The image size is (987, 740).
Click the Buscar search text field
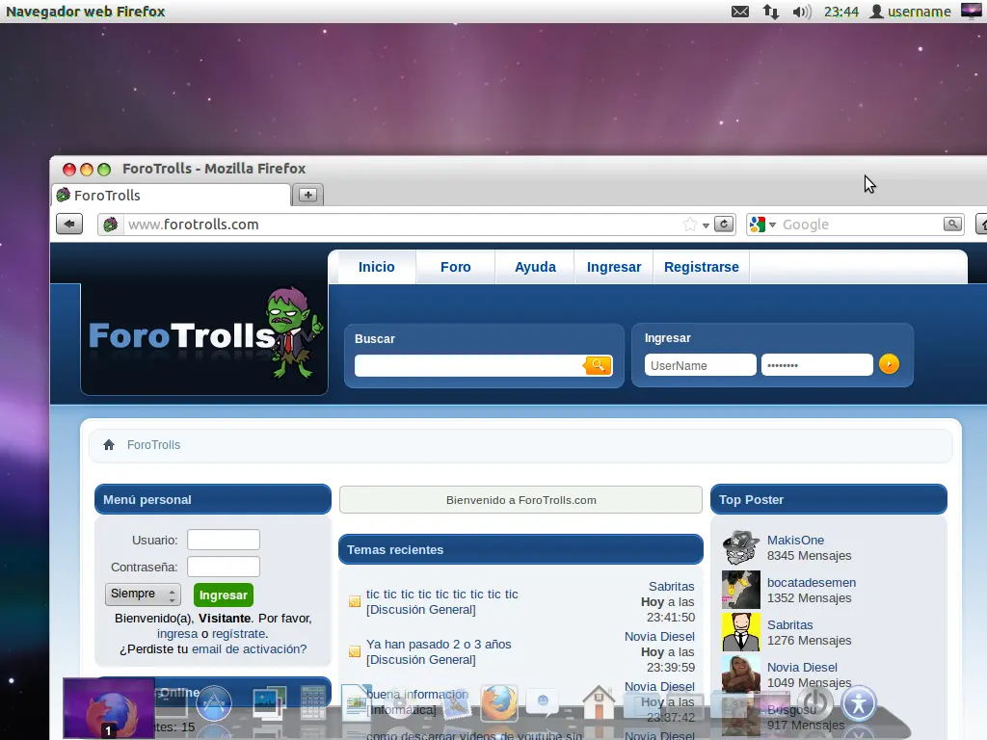(x=469, y=365)
